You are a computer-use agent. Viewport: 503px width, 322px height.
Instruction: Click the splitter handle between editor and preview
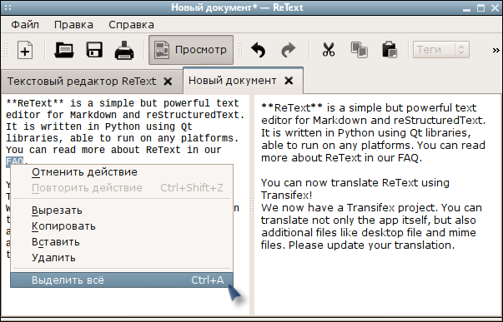[252, 206]
